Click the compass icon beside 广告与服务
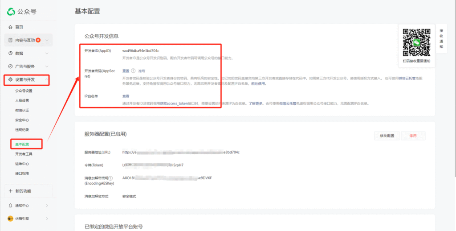The height and width of the screenshot is (231, 456). click(11, 66)
